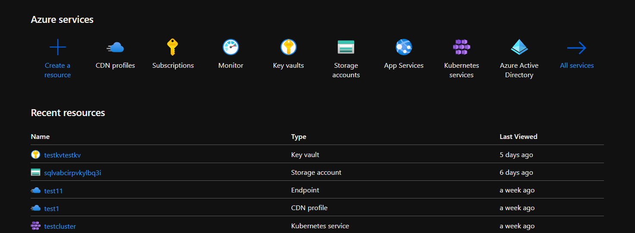Image resolution: width=635 pixels, height=233 pixels.
Task: Open Subscriptions key icon
Action: point(173,47)
